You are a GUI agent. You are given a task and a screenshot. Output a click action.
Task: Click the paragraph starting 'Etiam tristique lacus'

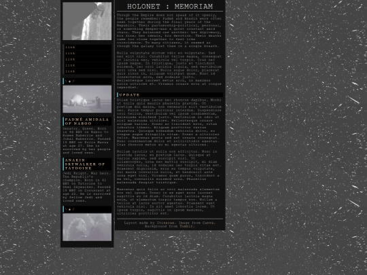[x=169, y=122]
